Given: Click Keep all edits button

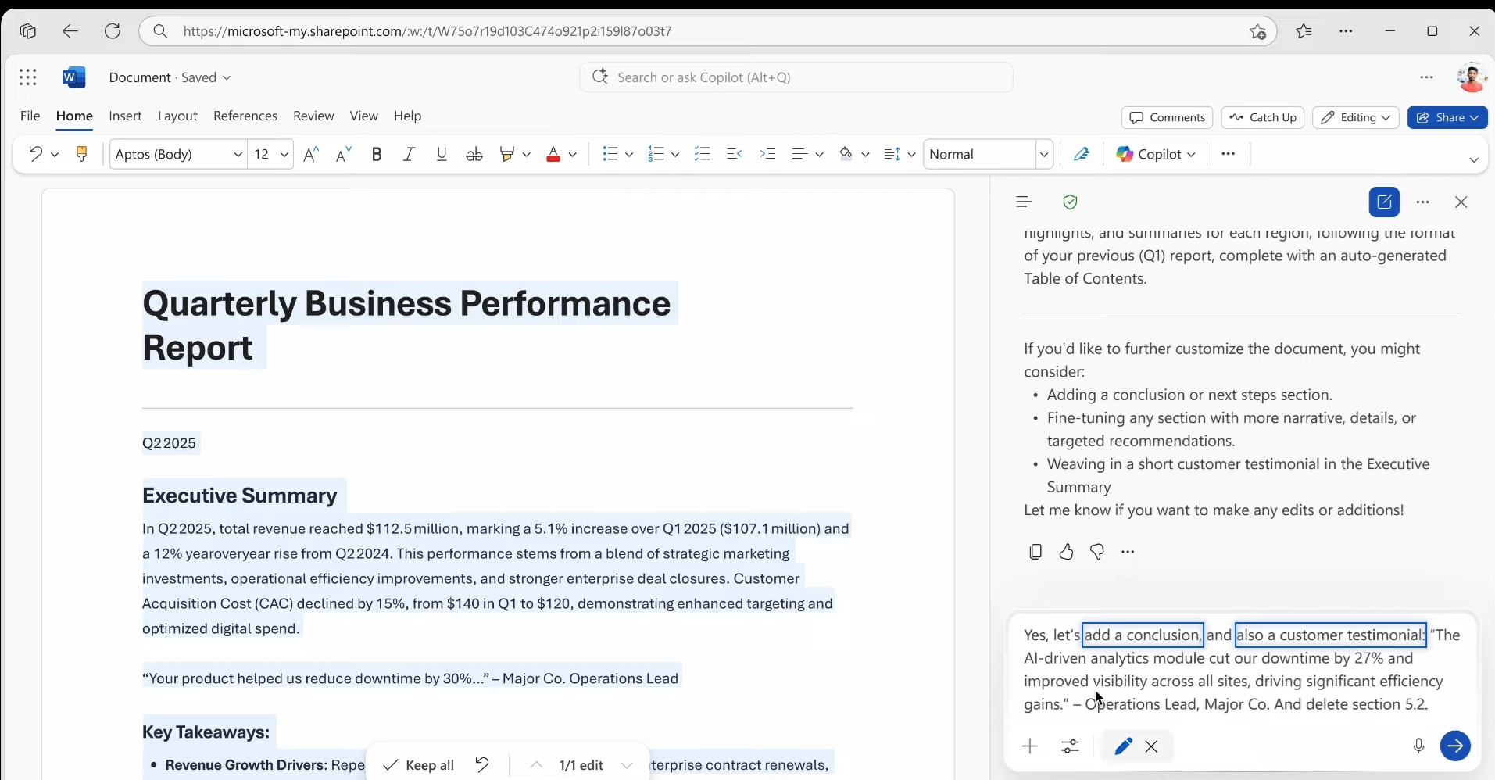Looking at the screenshot, I should [x=419, y=765].
